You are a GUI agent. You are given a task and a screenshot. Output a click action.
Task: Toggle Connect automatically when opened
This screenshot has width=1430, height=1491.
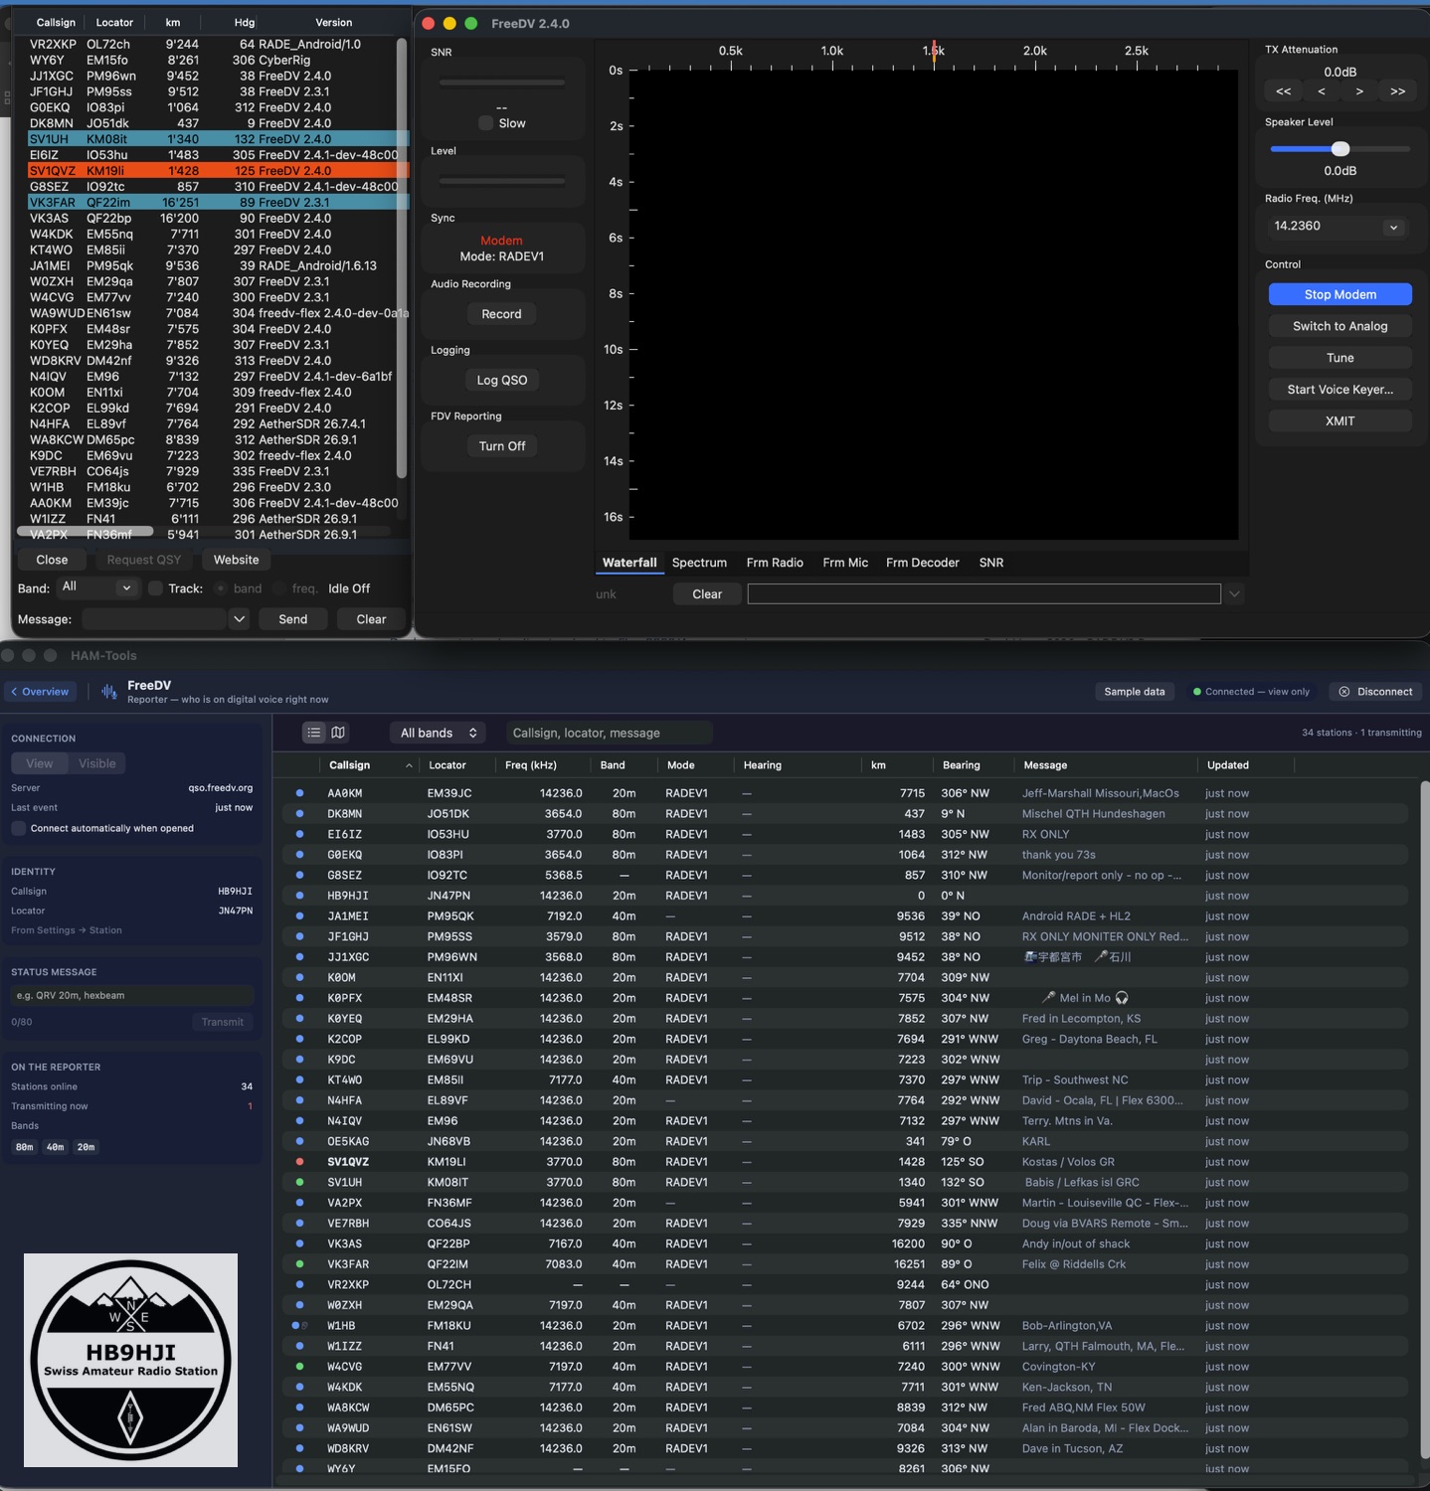click(x=18, y=828)
